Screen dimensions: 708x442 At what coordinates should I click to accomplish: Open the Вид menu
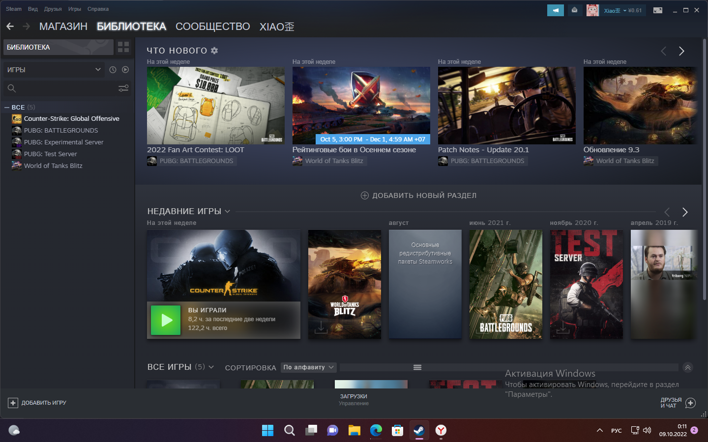pyautogui.click(x=33, y=9)
